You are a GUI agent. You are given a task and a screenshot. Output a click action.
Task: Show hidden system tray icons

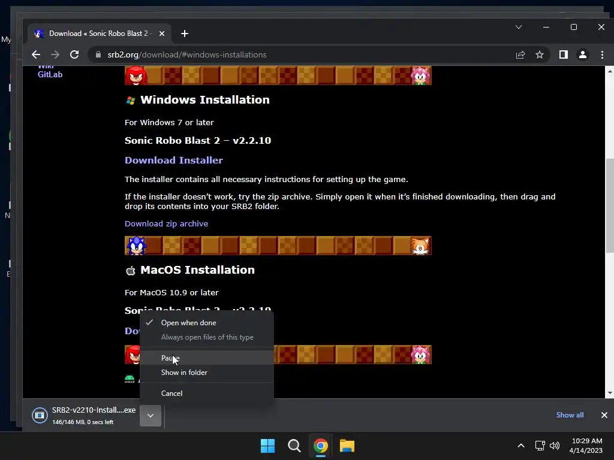tap(521, 446)
